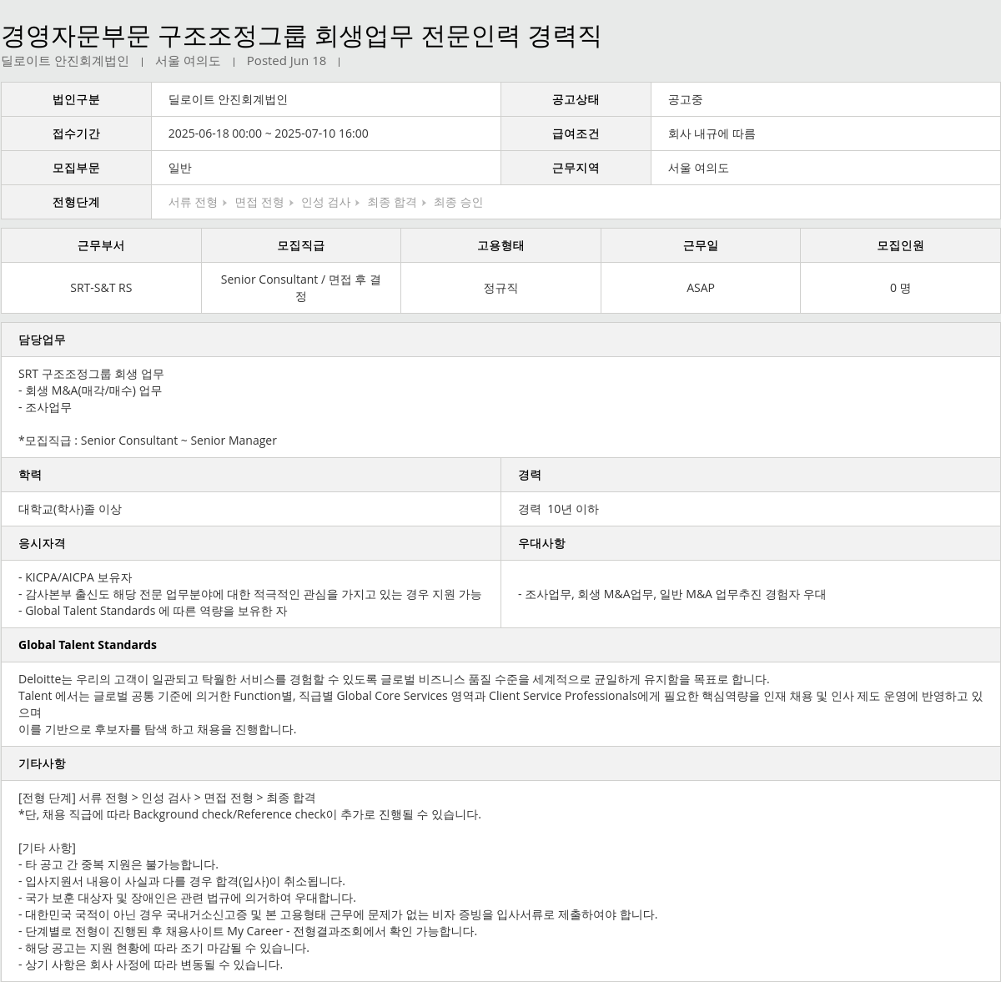The image size is (1001, 982).
Task: Click the 정규직 employment type cell
Action: coord(500,288)
